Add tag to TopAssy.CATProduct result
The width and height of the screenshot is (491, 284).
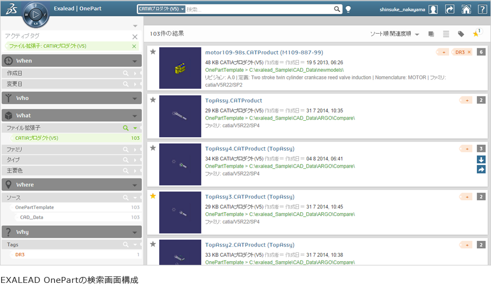pyautogui.click(x=466, y=100)
